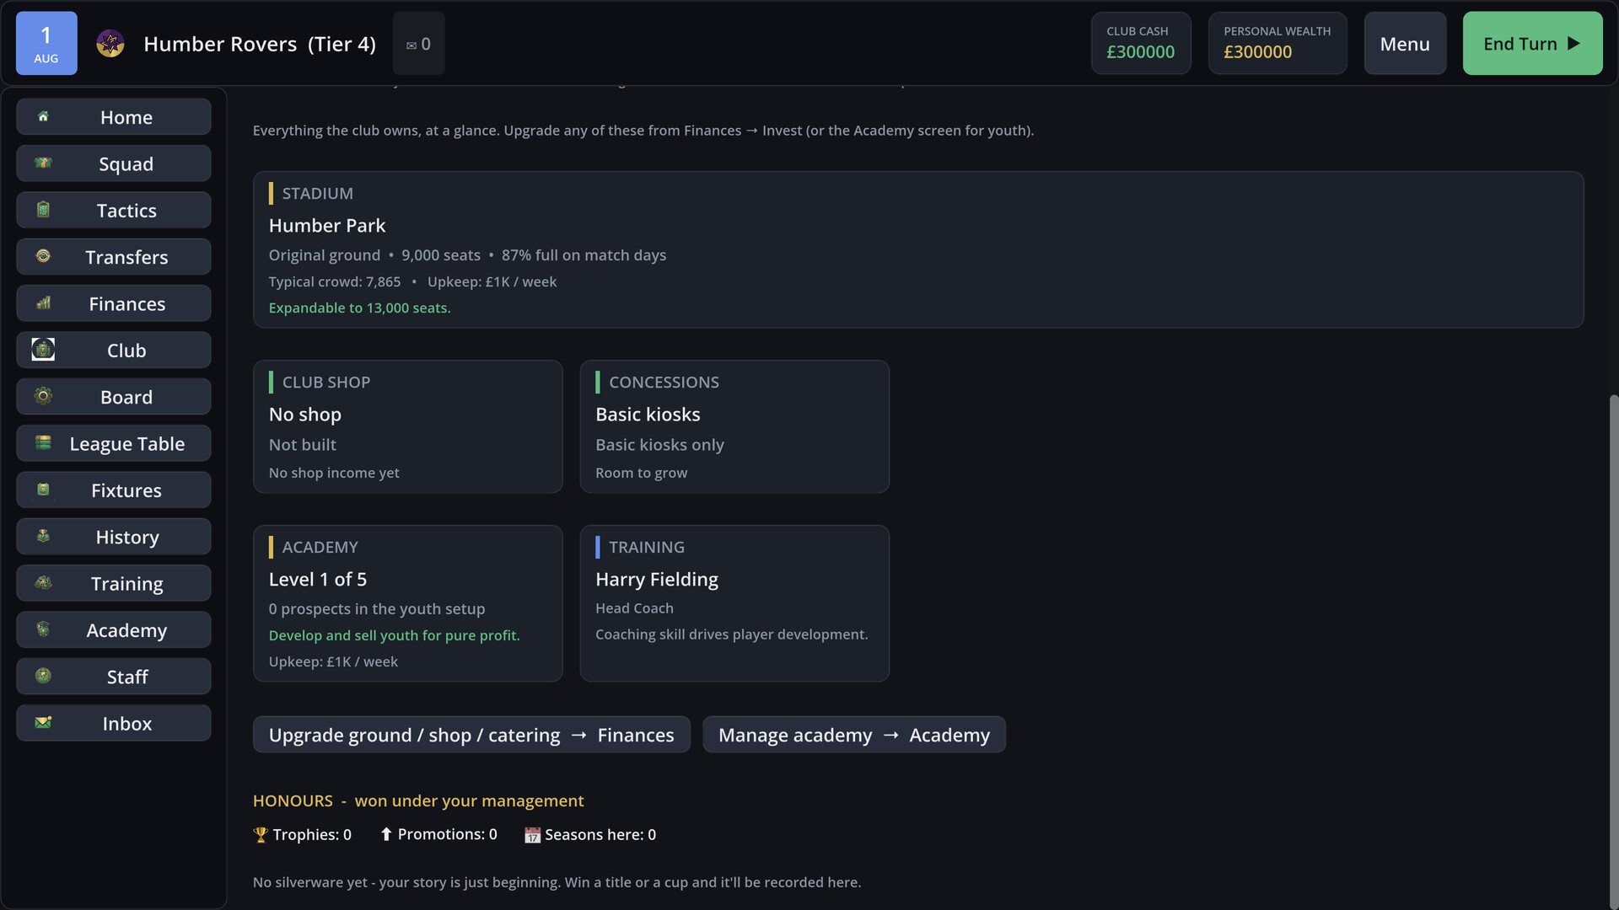This screenshot has height=910, width=1619.
Task: Click the League Table icon
Action: pyautogui.click(x=43, y=443)
